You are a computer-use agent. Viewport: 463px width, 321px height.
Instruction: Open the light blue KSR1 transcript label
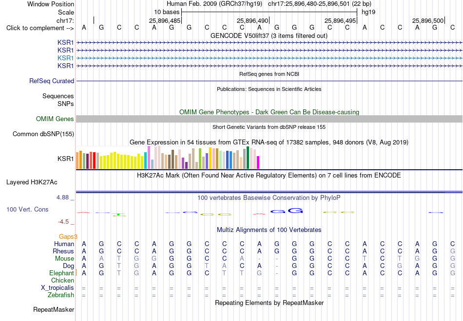[66, 58]
